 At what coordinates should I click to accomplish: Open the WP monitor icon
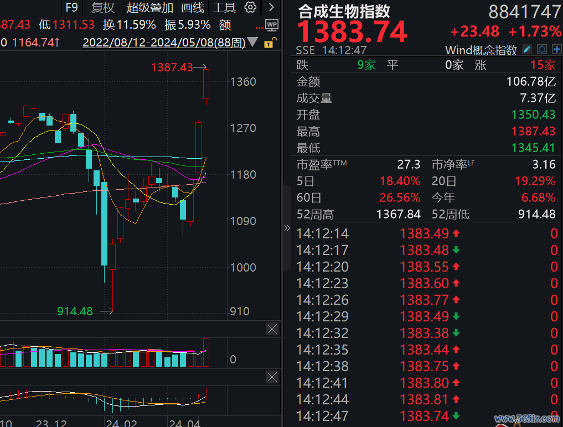click(x=271, y=25)
